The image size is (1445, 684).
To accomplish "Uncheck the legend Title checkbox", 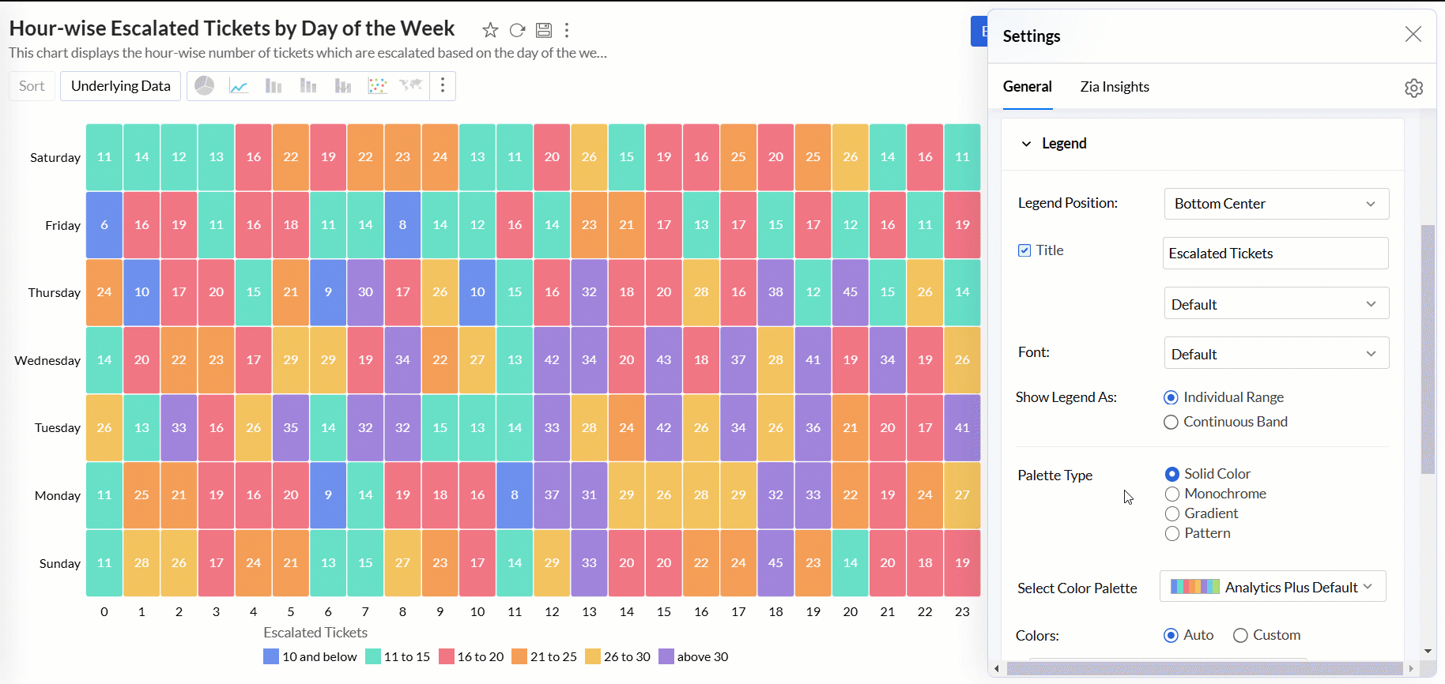I will click(1024, 250).
